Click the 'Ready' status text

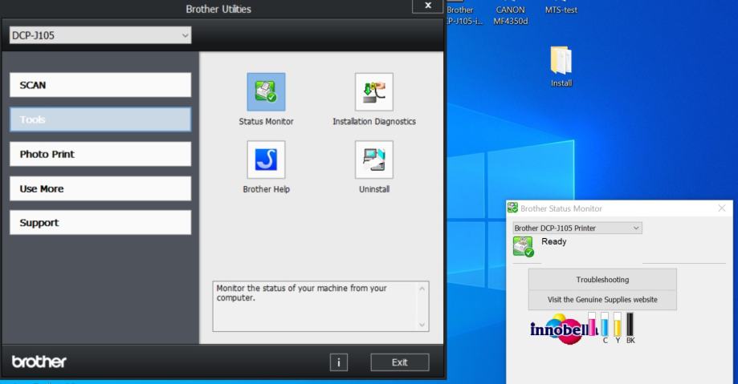tap(553, 241)
